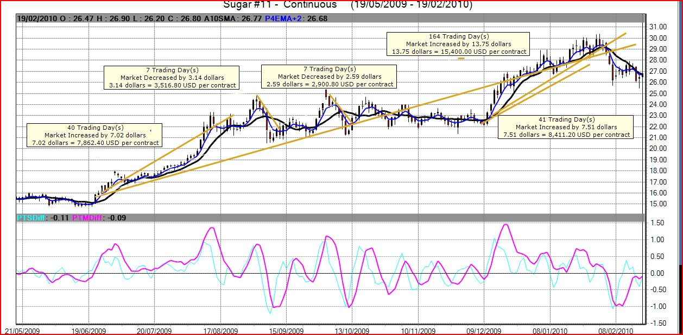Select the 17.00 price axis label
This screenshot has width=683, height=335.
point(658,182)
